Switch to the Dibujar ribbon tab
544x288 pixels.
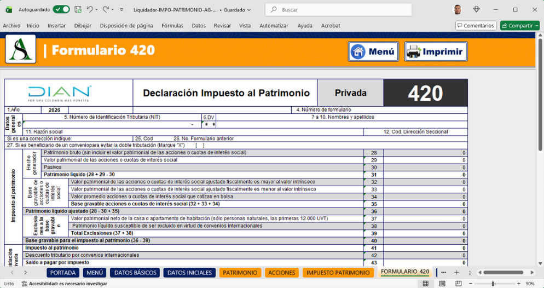pyautogui.click(x=83, y=26)
